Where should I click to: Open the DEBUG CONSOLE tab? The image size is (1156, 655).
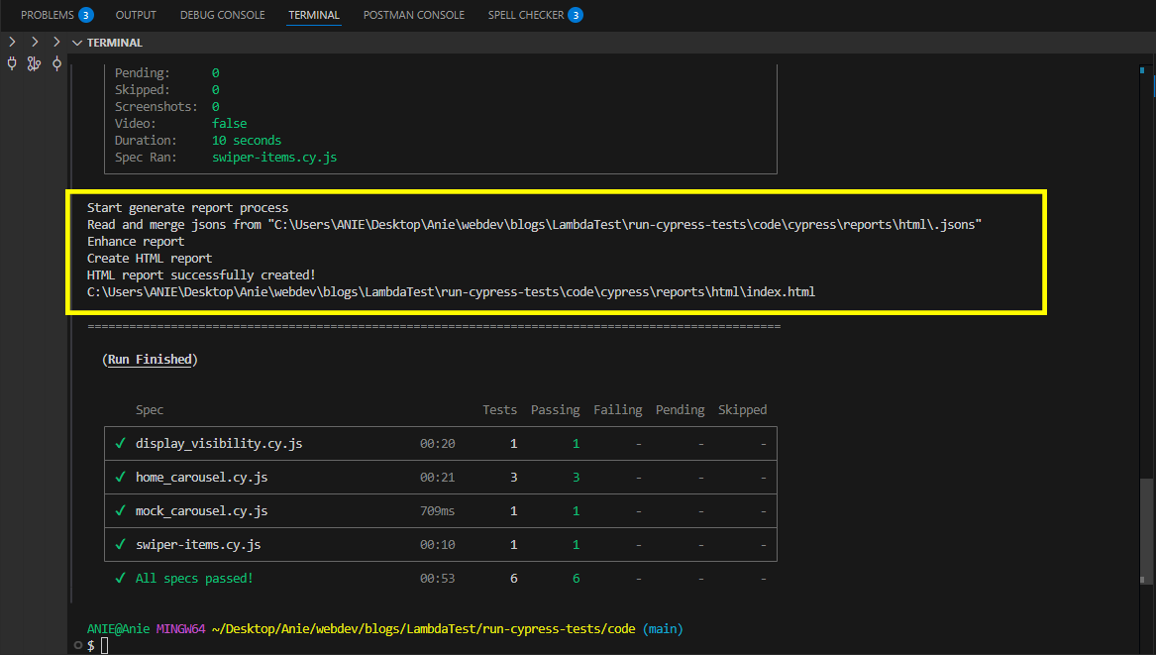coord(222,15)
